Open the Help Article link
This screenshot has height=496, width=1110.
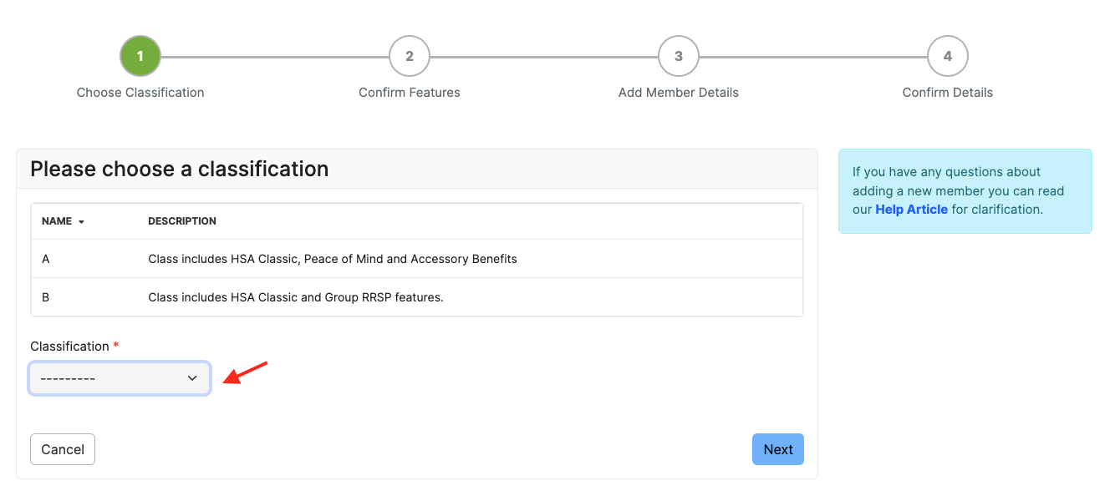point(911,210)
